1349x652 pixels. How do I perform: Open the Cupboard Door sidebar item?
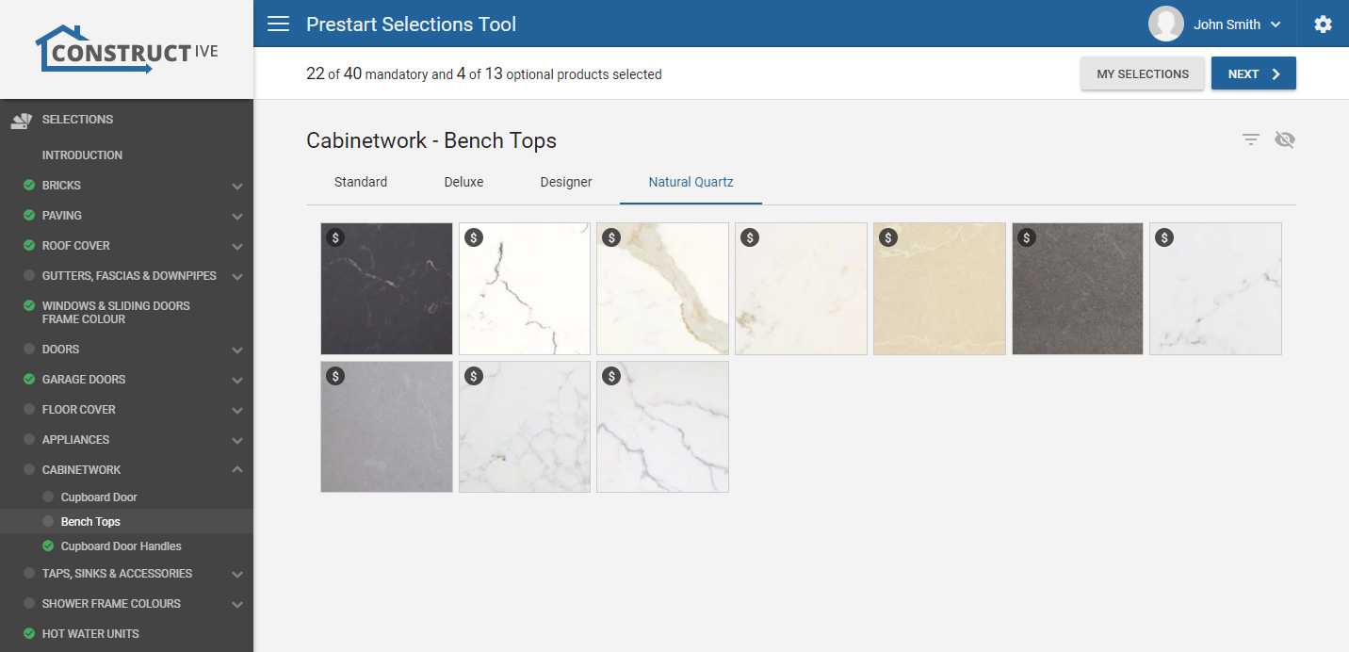pyautogui.click(x=99, y=497)
